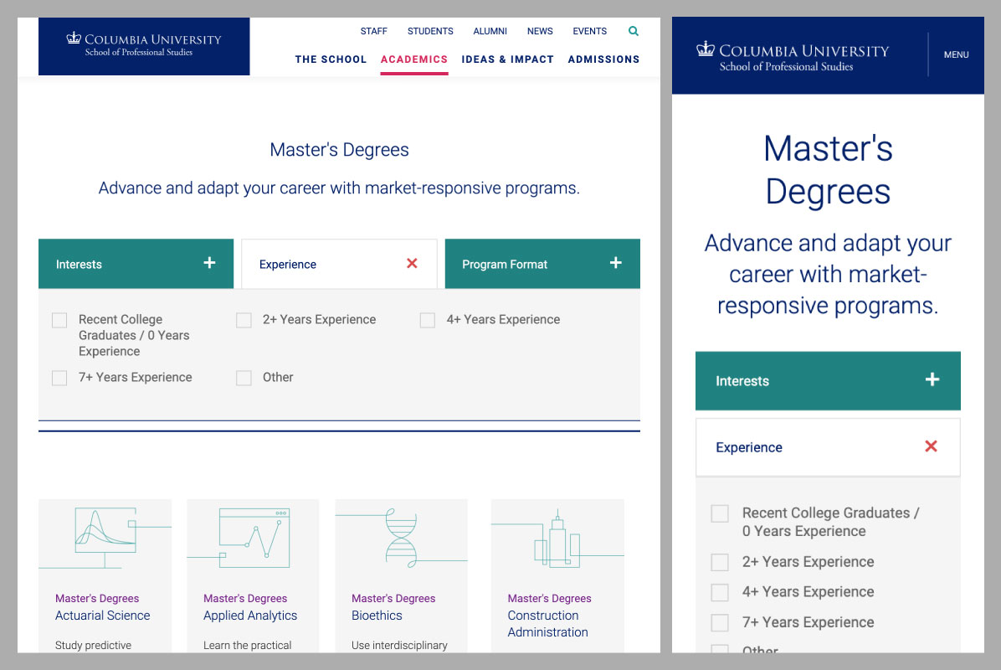The image size is (1001, 670).
Task: Click Master's Degrees label above Bioethics
Action: 393,599
